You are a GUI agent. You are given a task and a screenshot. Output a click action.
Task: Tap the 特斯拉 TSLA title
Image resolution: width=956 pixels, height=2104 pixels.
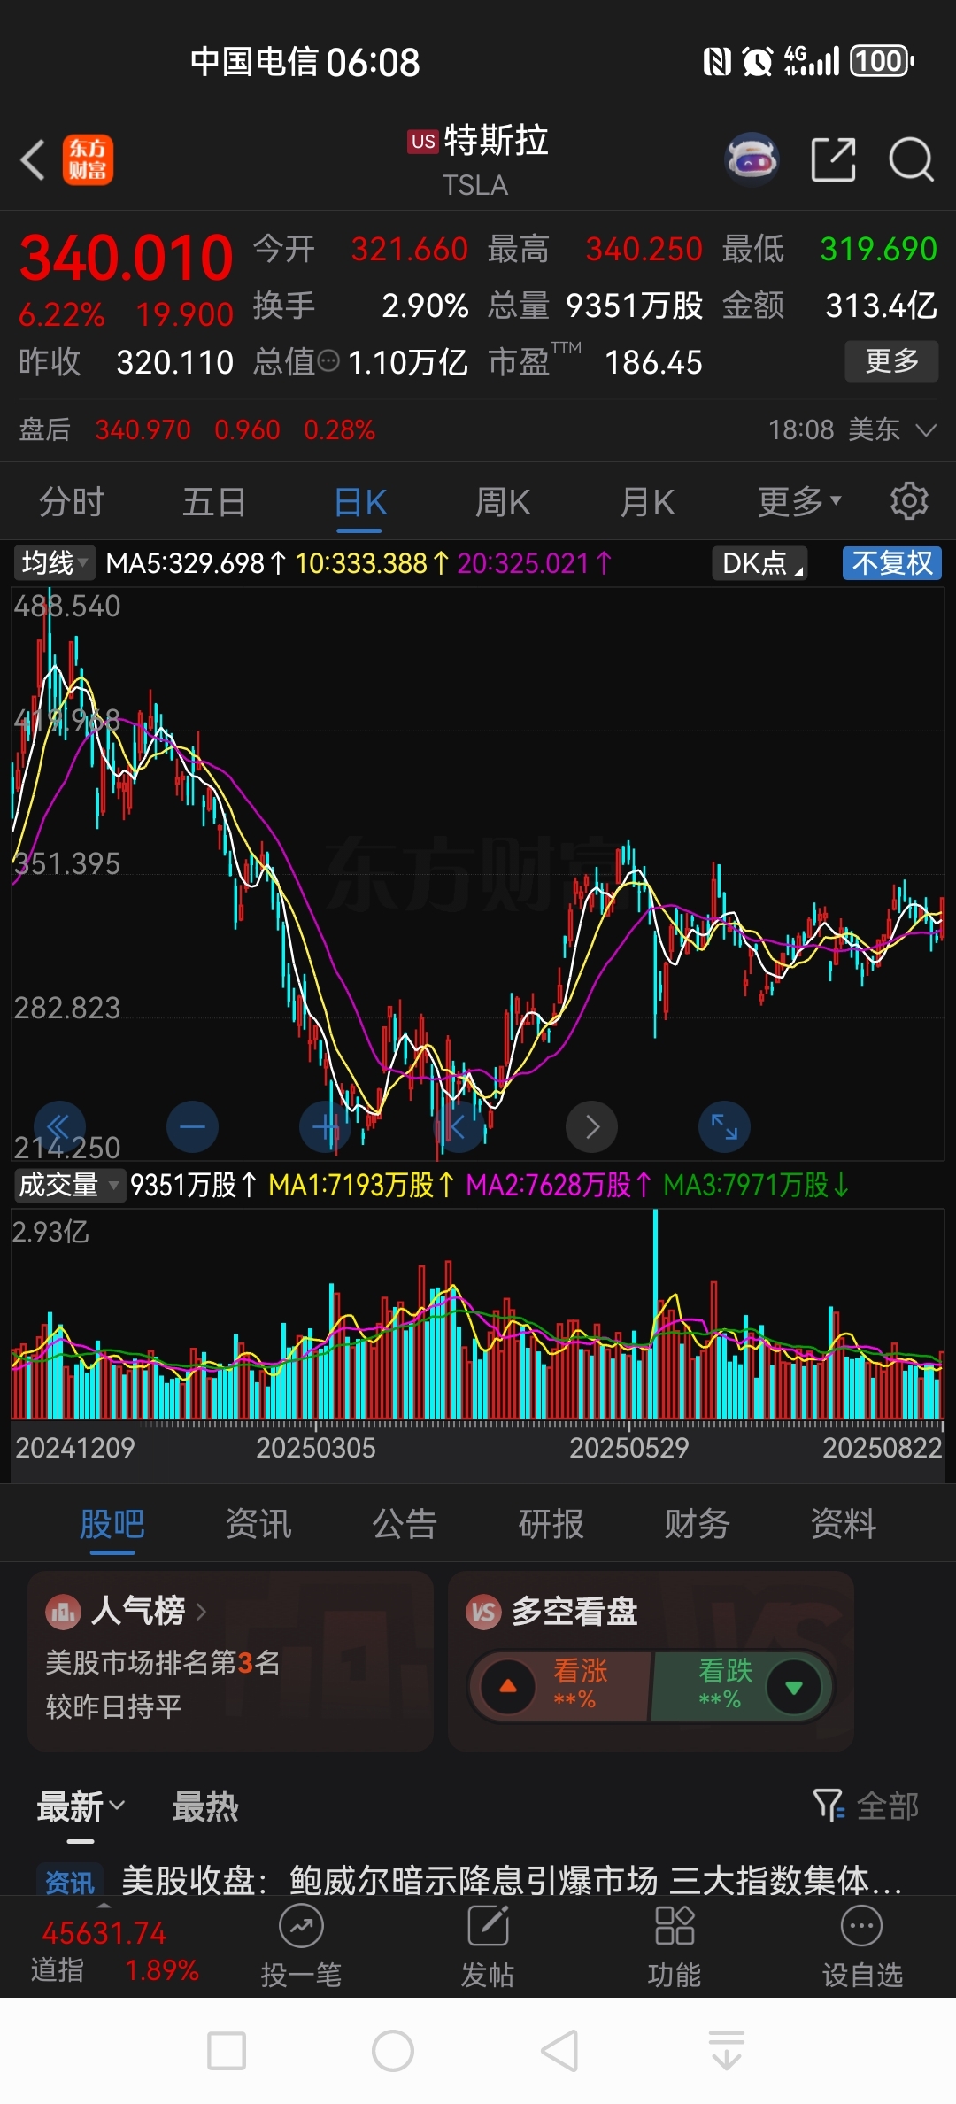(x=478, y=160)
